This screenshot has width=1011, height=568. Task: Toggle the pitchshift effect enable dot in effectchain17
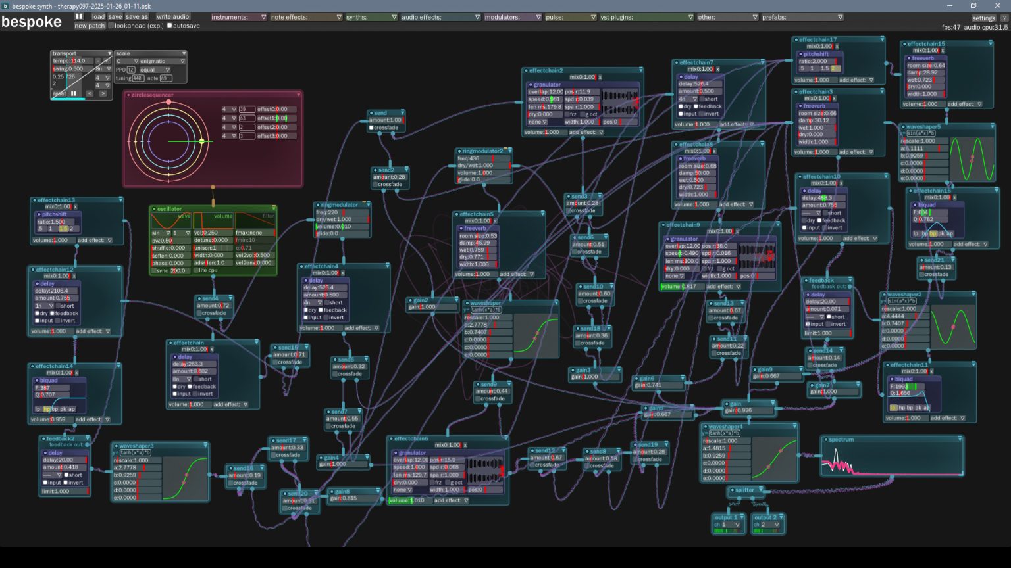[801, 55]
